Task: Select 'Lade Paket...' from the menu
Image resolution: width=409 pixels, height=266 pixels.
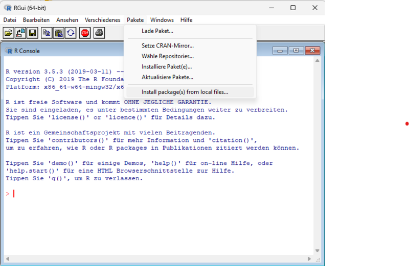Action: pyautogui.click(x=157, y=31)
